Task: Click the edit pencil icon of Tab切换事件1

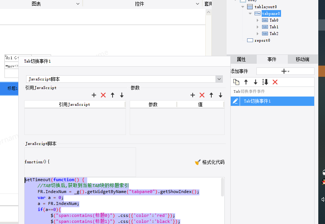Action: point(235,101)
